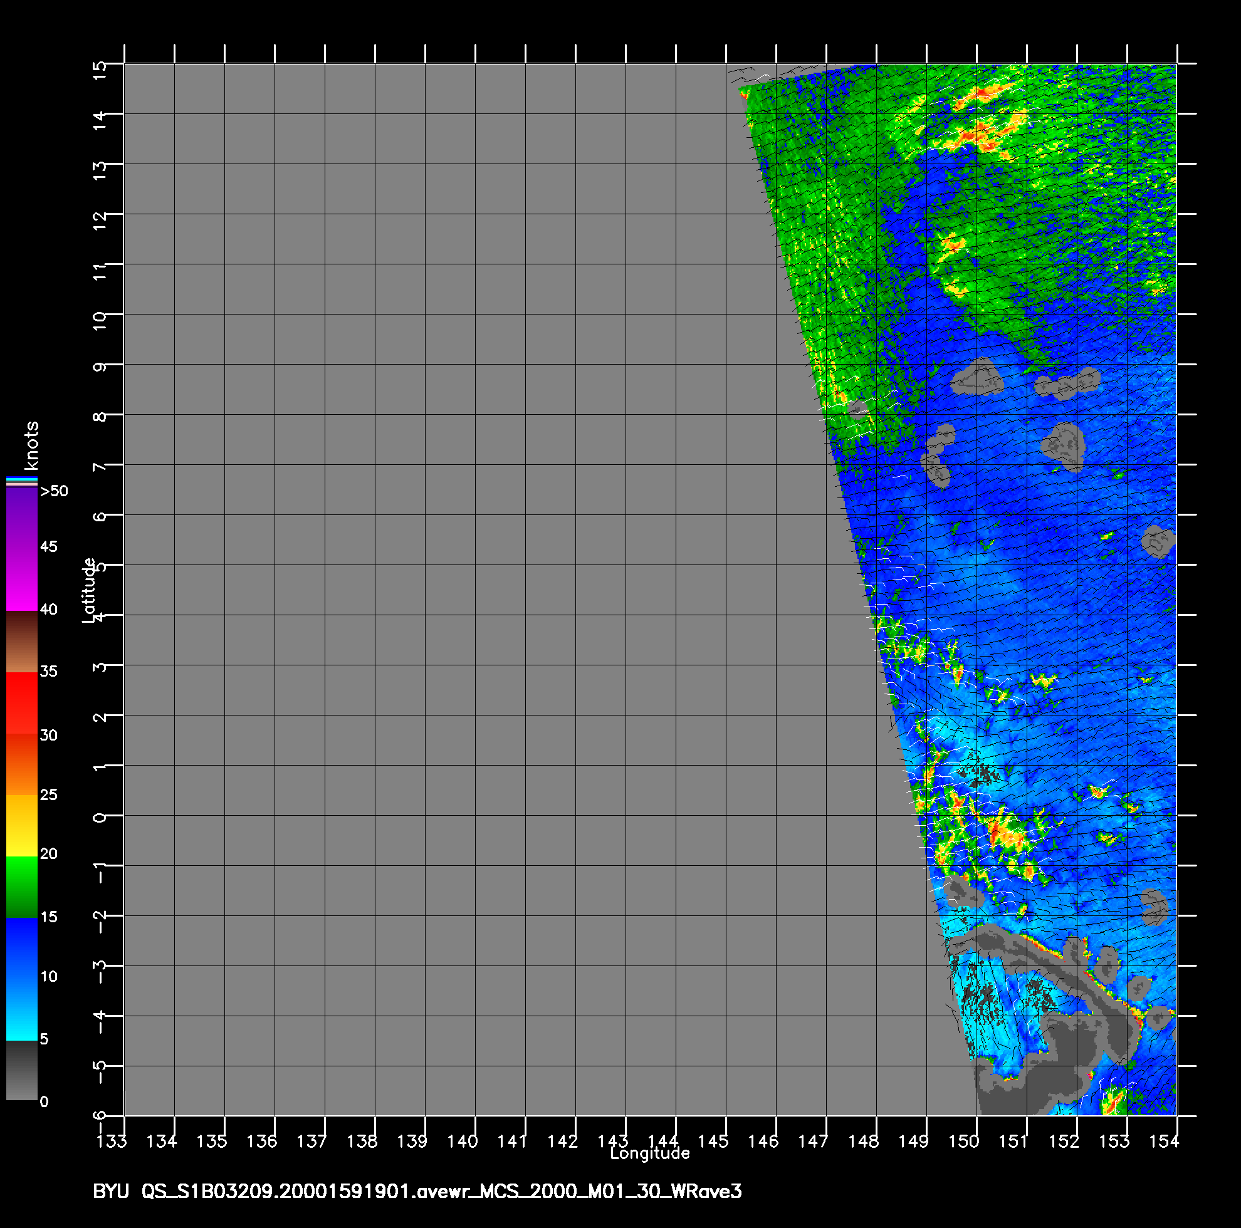Screen dimensions: 1241x1228
Task: Click the 'knots' color scale label
Action: pyautogui.click(x=31, y=445)
